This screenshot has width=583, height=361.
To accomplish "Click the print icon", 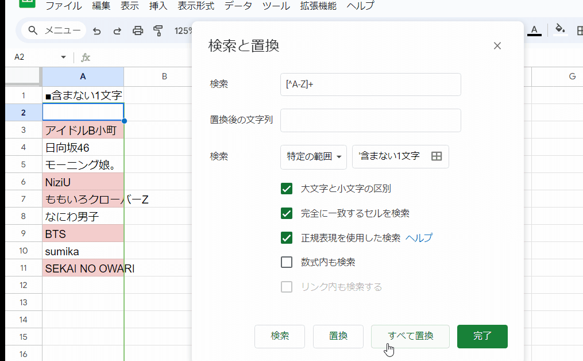I will pos(138,30).
